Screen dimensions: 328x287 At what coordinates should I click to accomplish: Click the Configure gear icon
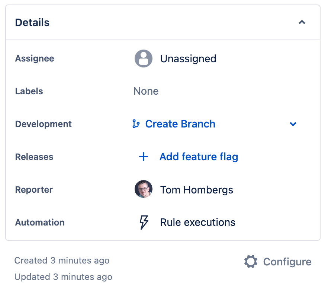[251, 262]
